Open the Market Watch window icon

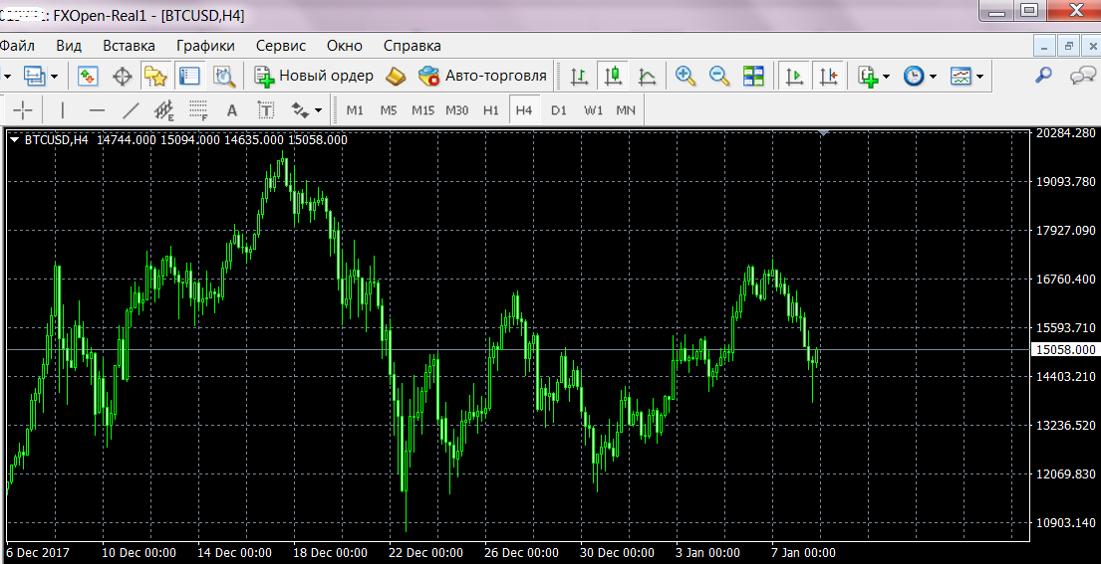click(x=88, y=76)
